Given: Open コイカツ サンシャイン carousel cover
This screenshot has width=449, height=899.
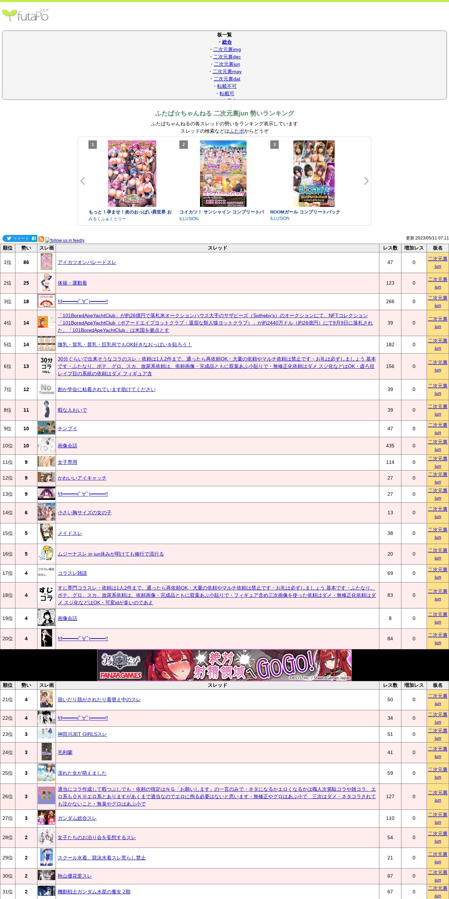Looking at the screenshot, I should (x=223, y=174).
